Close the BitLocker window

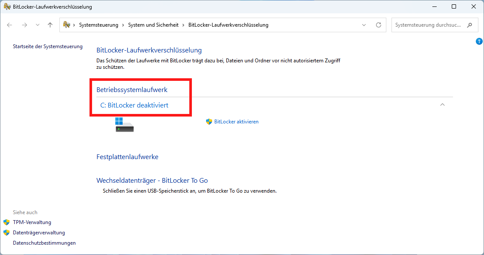pyautogui.click(x=474, y=6)
